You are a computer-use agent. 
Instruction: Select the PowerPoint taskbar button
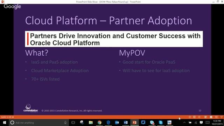click(134, 122)
